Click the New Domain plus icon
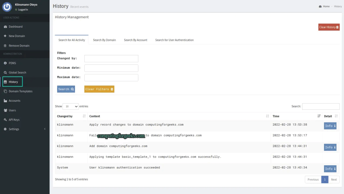Viewport: 344px width, 194px height. (x=5, y=36)
